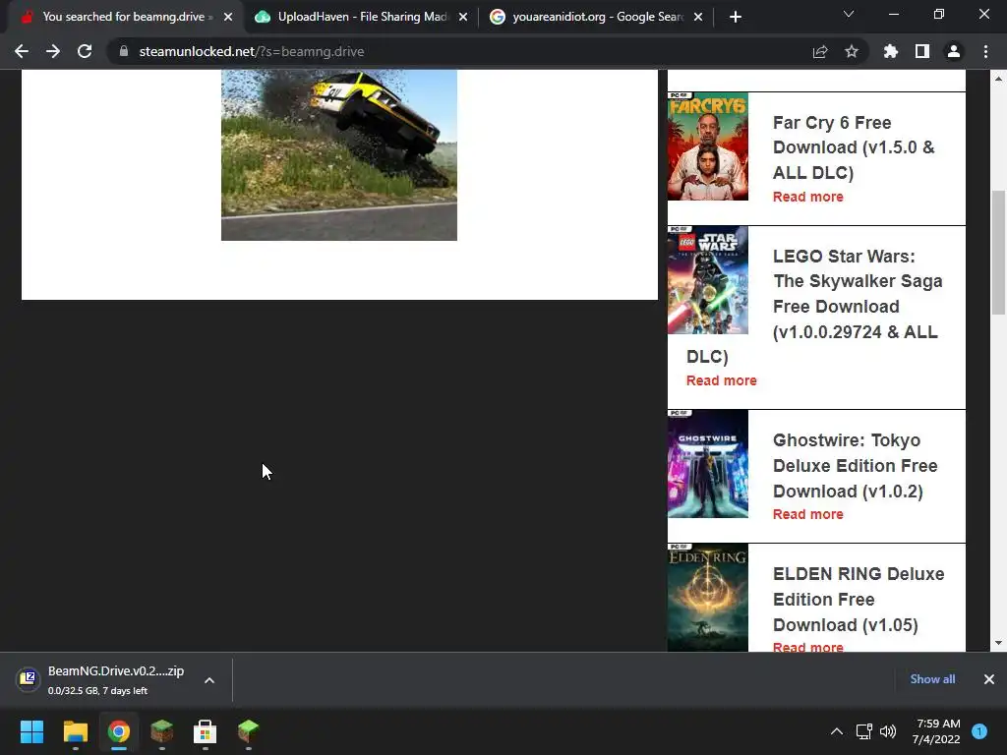Open the volume speaker tray icon
Viewport: 1007px width, 755px height.
click(x=888, y=731)
